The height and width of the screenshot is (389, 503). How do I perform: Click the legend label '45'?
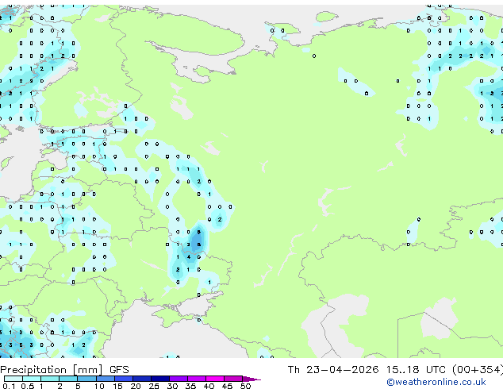(227, 386)
